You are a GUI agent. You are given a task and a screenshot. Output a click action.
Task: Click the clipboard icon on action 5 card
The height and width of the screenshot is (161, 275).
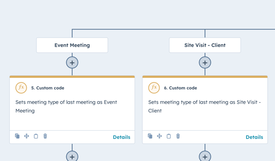[36, 136]
